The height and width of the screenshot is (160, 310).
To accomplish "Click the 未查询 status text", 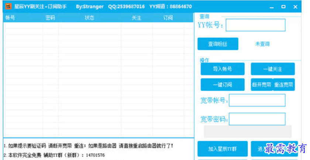I will [x=262, y=44].
